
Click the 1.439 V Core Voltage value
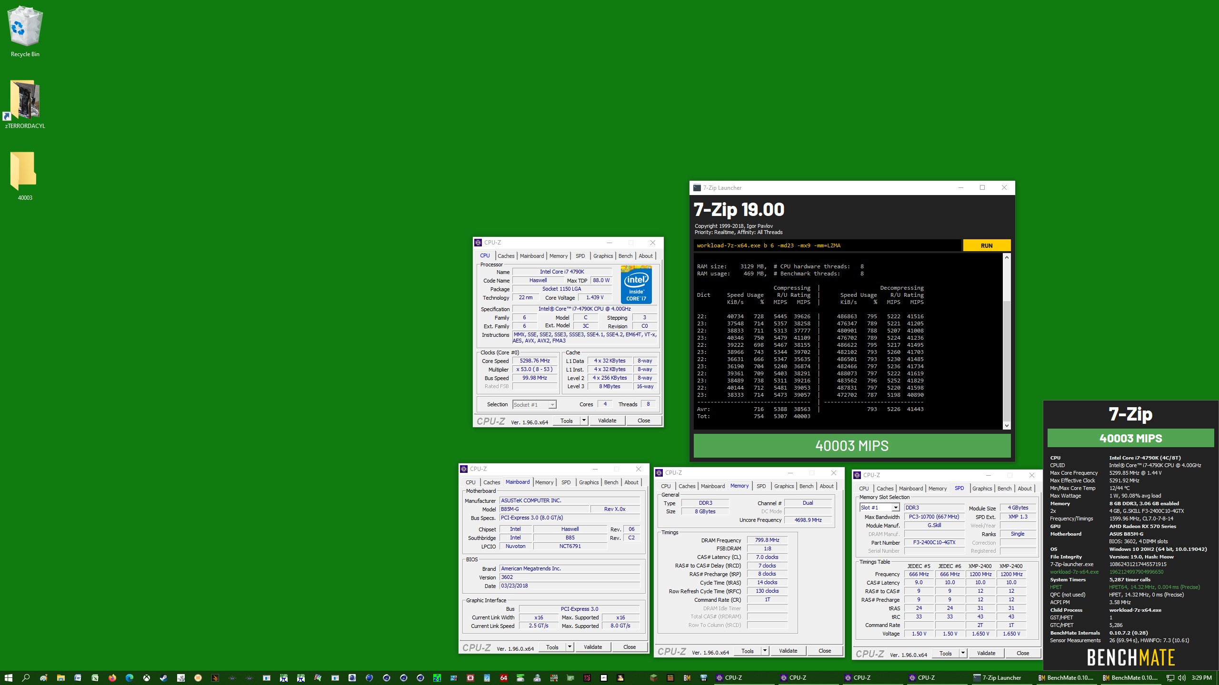pos(595,297)
